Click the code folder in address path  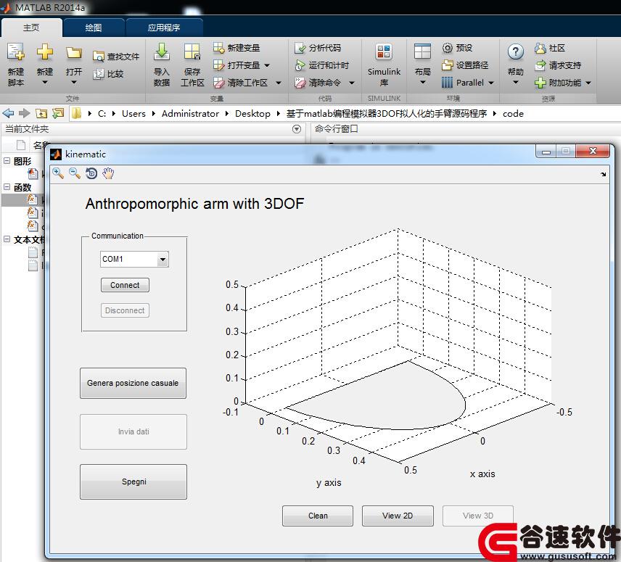pyautogui.click(x=514, y=114)
